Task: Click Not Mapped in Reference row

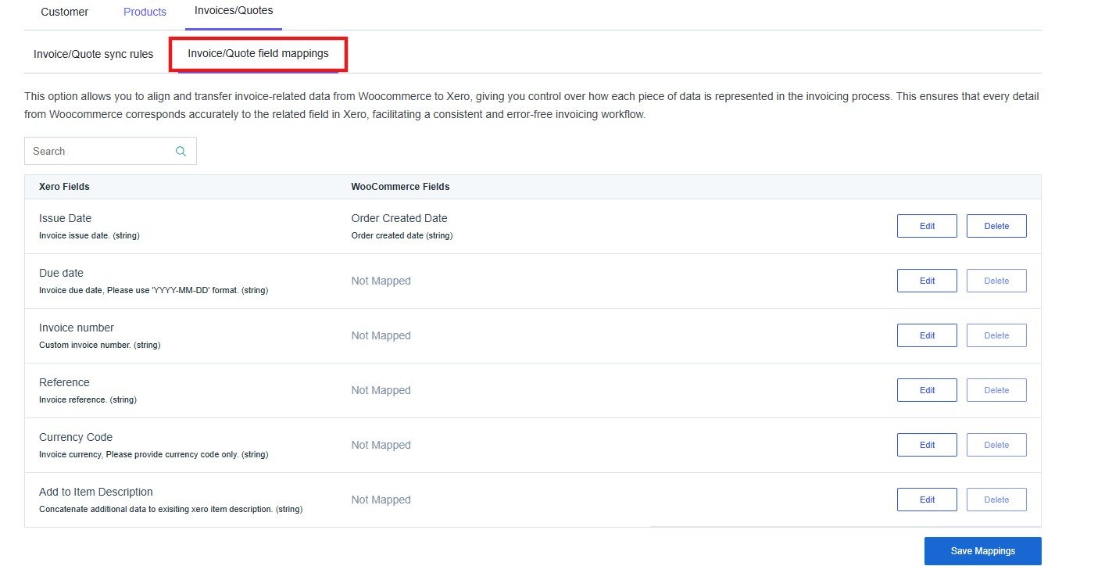Action: 381,390
